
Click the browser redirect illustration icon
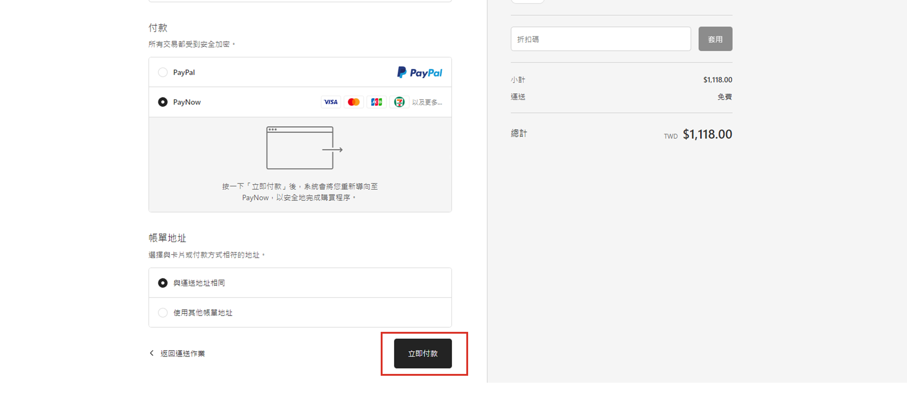pos(304,148)
